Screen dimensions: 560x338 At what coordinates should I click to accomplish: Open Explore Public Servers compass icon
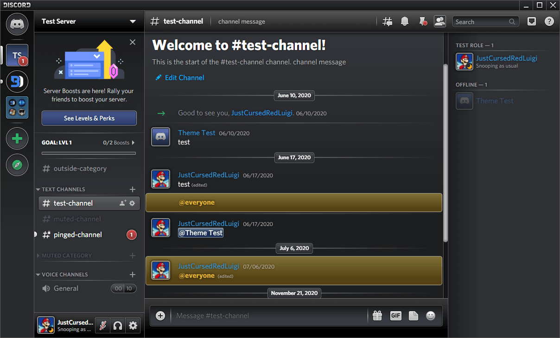(x=17, y=165)
